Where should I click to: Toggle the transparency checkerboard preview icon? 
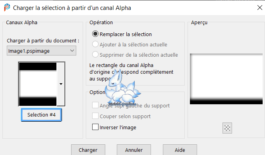(227, 128)
